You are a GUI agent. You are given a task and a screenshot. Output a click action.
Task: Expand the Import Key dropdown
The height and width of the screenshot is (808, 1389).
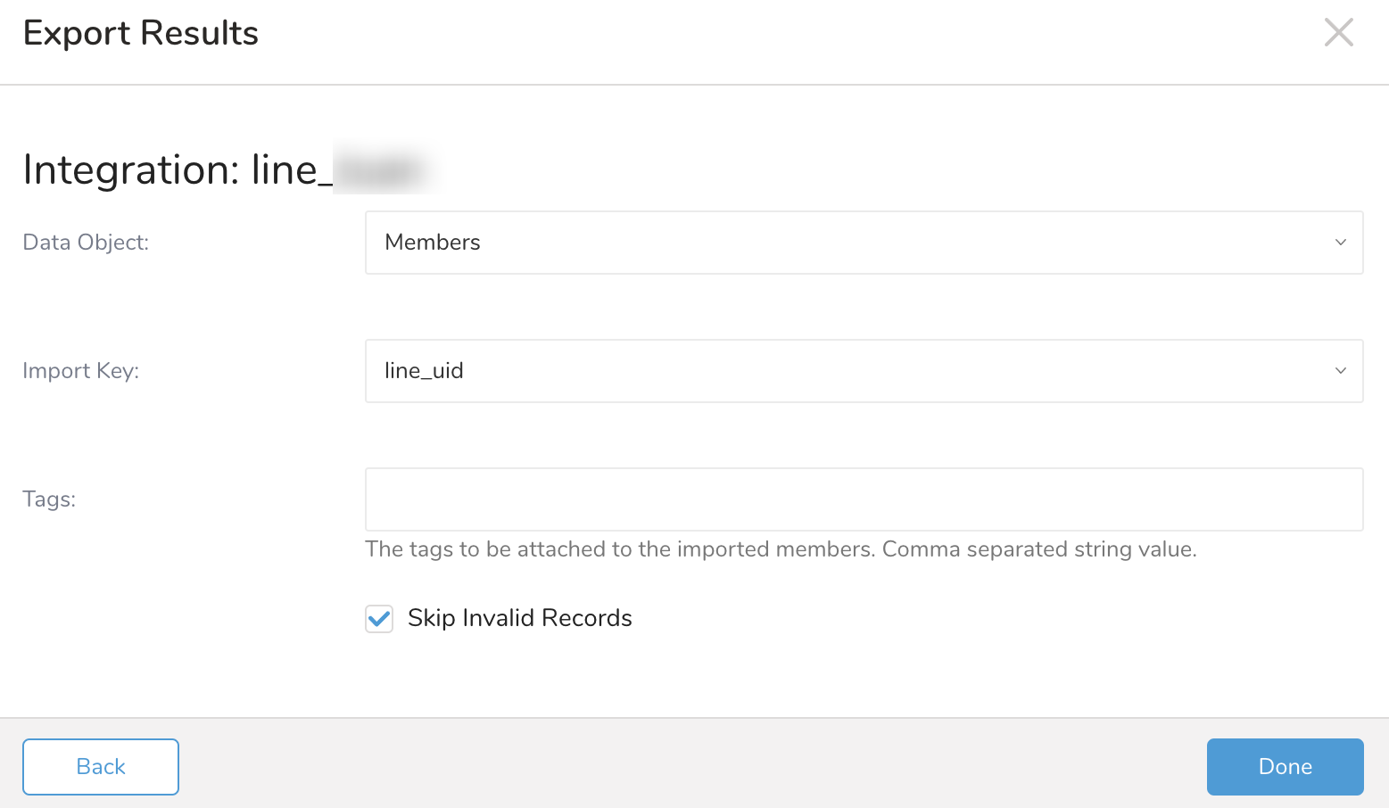tap(863, 371)
